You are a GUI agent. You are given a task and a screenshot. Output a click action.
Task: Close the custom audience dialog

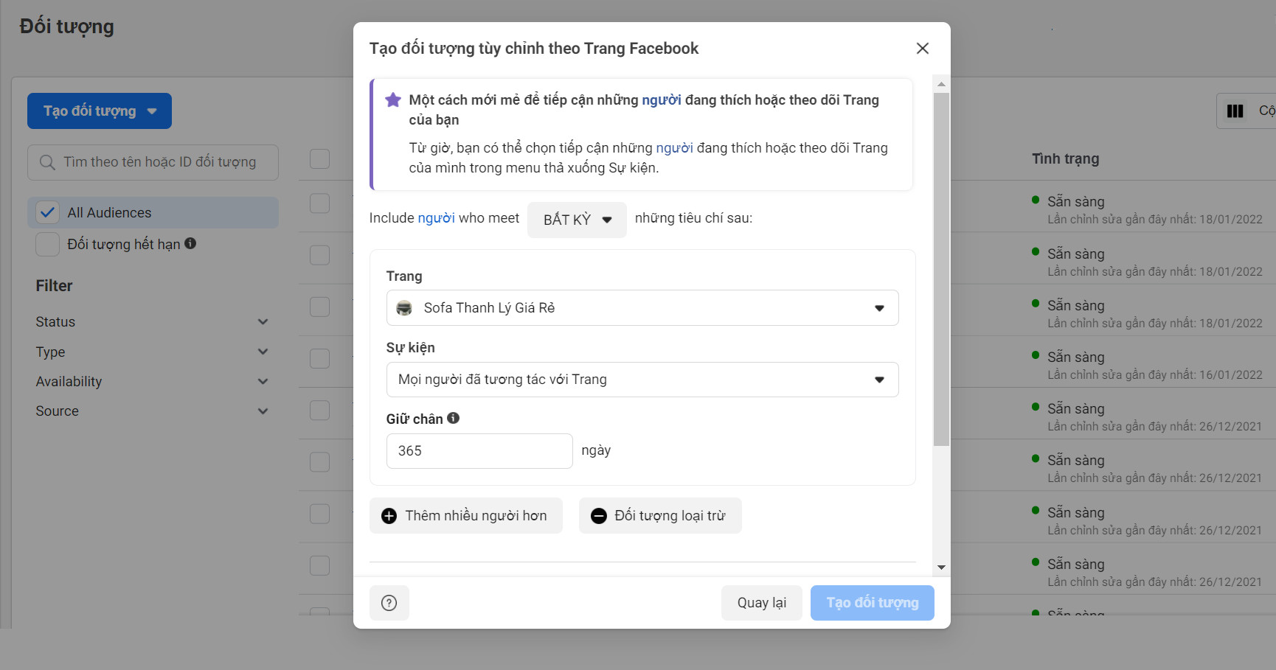(922, 49)
